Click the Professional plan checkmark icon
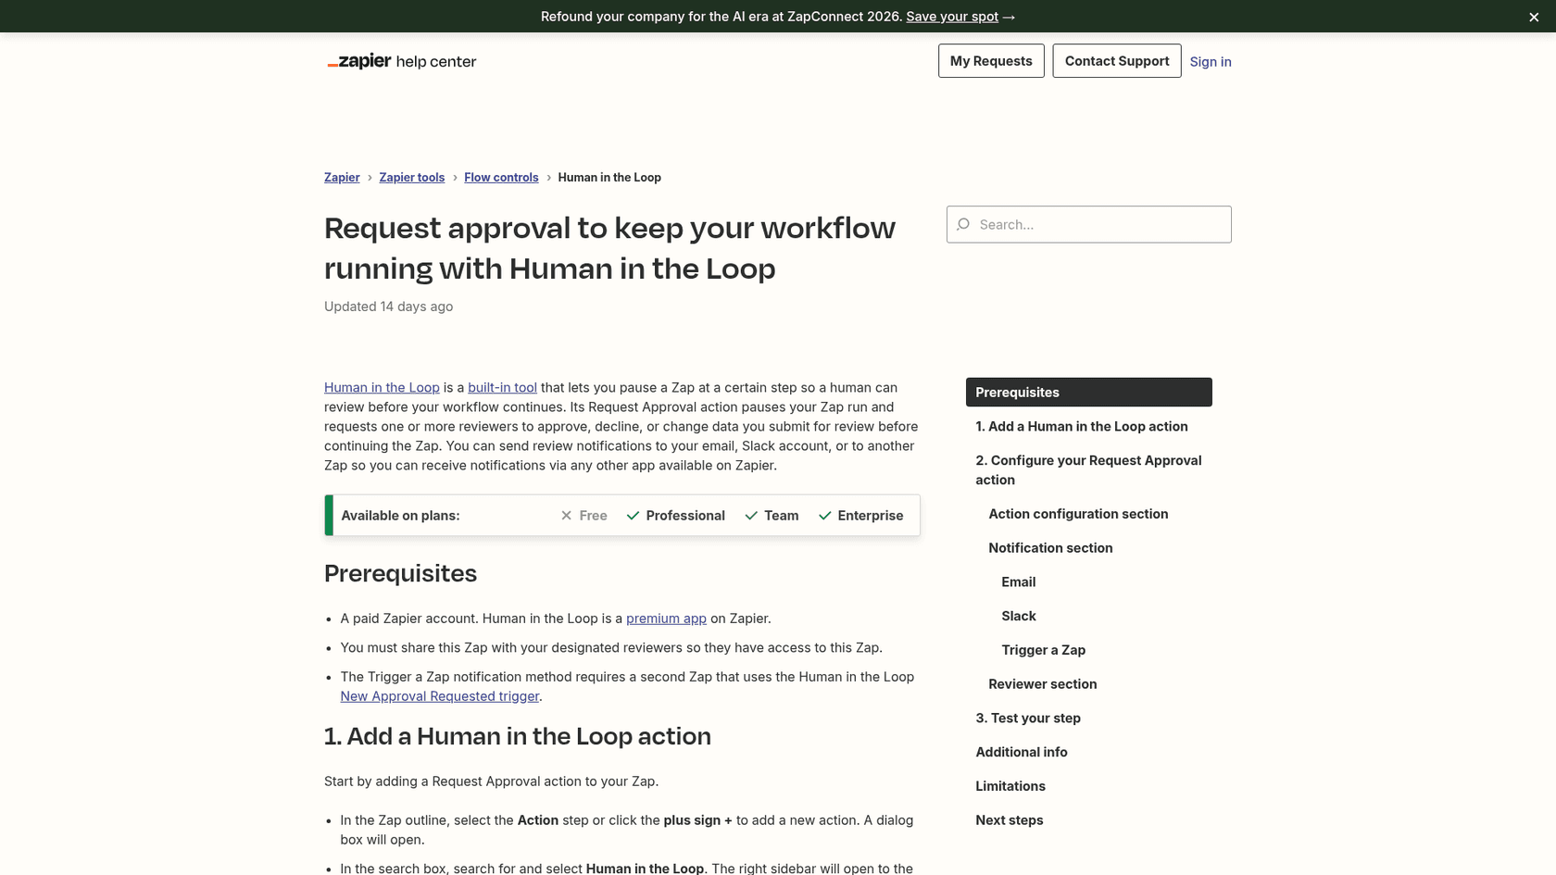 pos(633,515)
